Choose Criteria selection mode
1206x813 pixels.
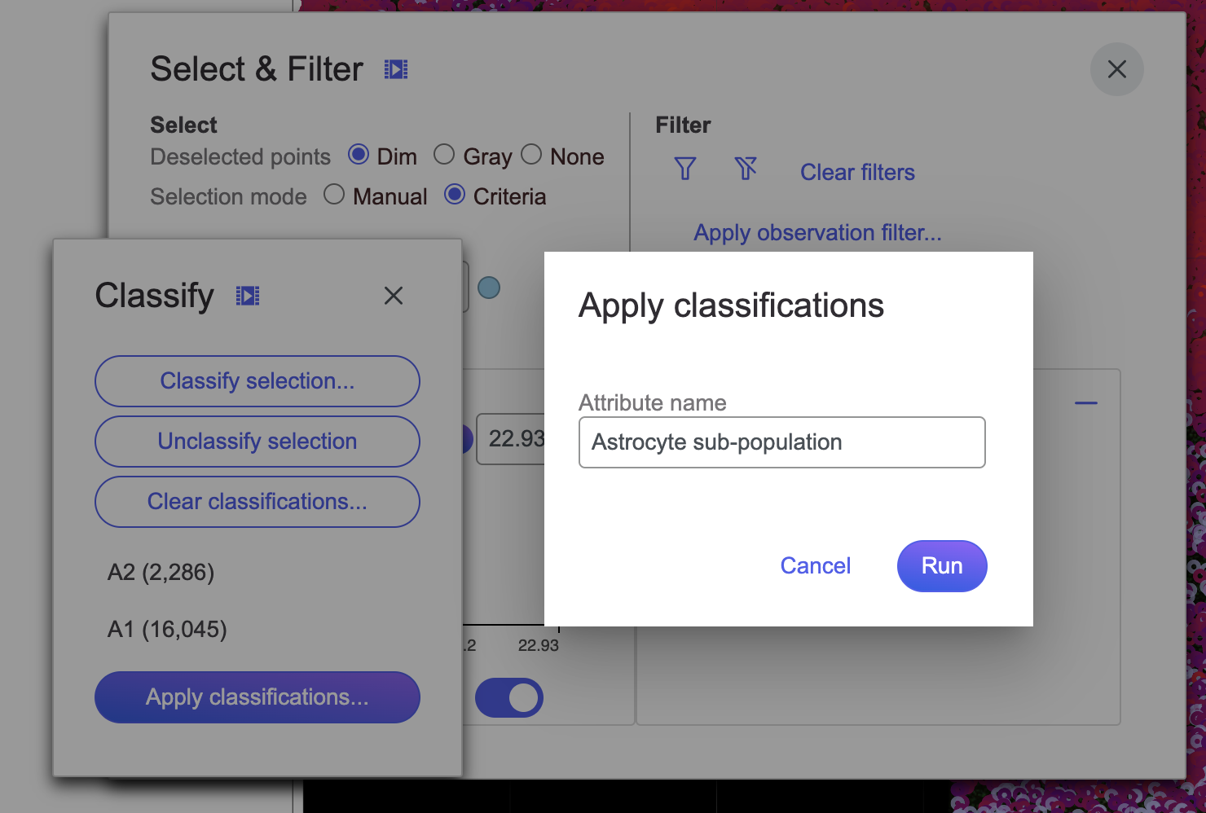click(x=455, y=195)
